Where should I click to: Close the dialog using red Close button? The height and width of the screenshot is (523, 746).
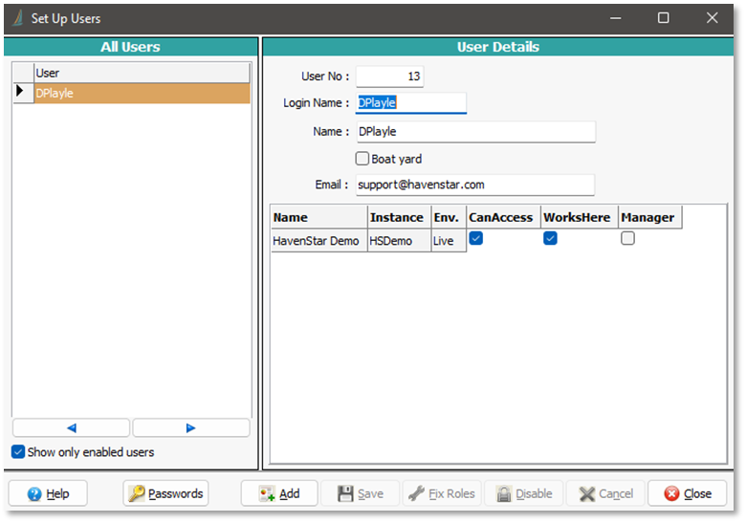click(x=687, y=493)
